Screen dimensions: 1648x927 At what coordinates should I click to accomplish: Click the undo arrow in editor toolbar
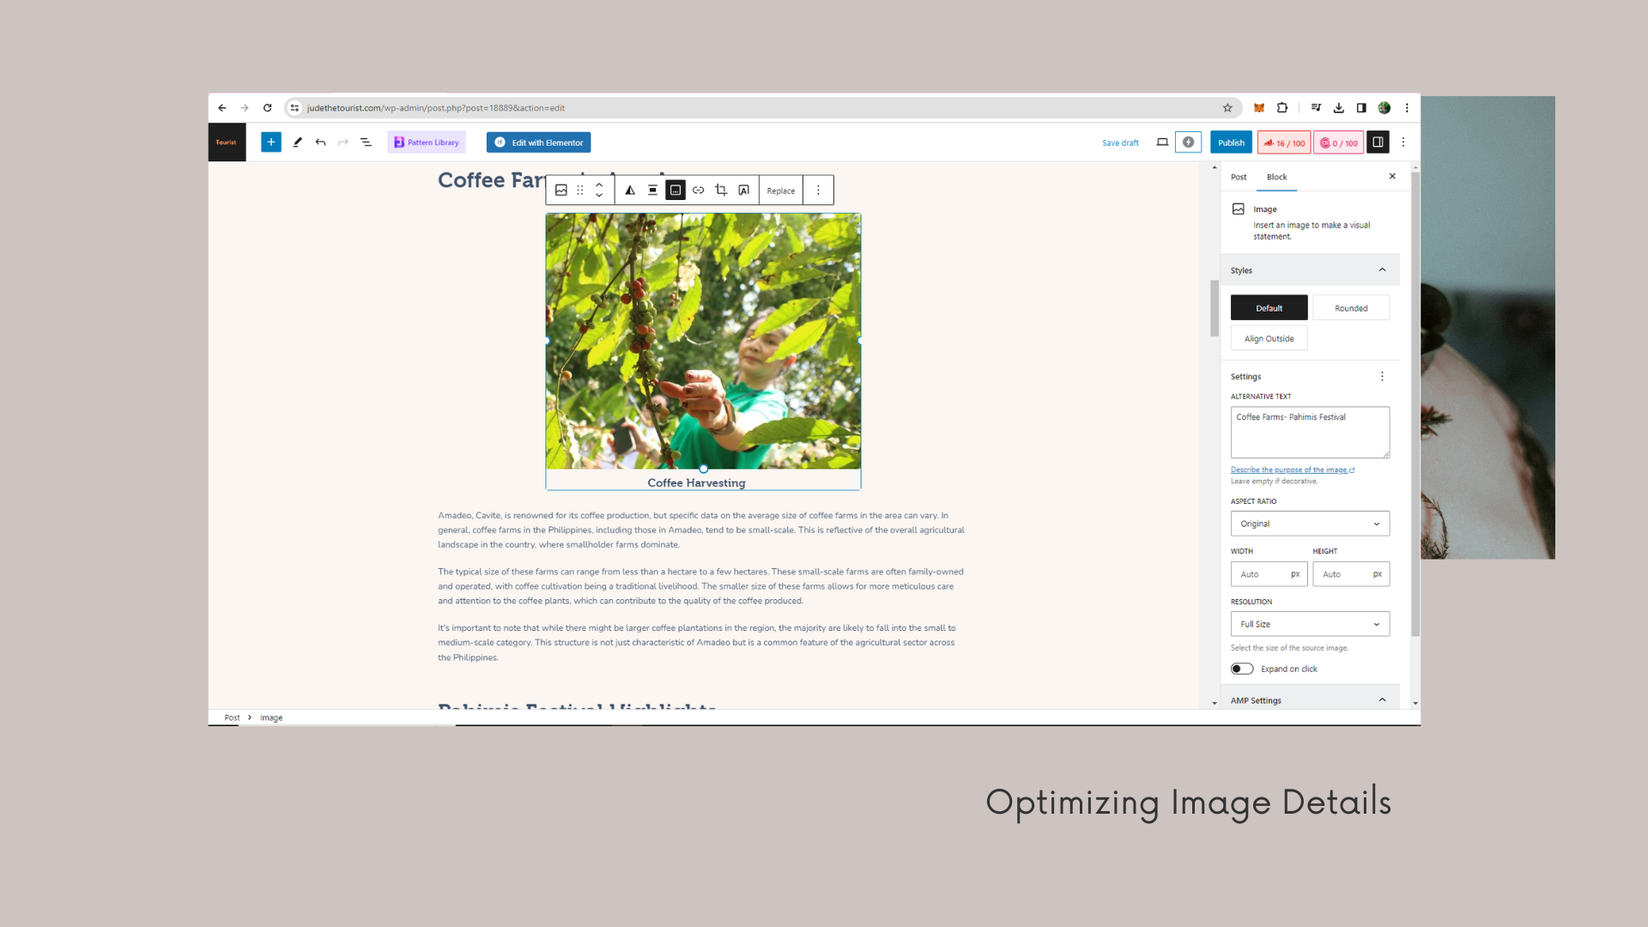click(x=320, y=142)
